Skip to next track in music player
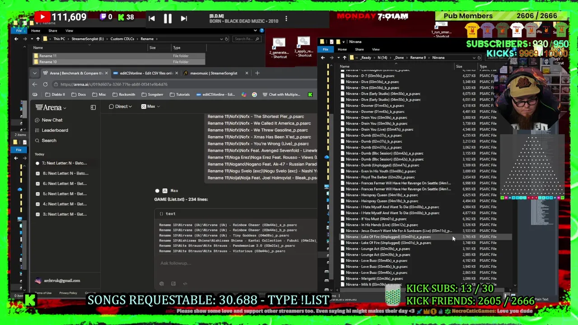Screen dimensions: 578x325 point(184,19)
